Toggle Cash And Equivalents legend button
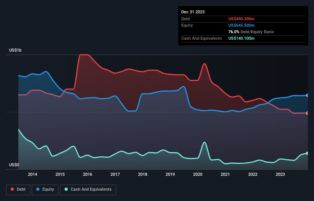The width and height of the screenshot is (314, 201). pos(88,190)
